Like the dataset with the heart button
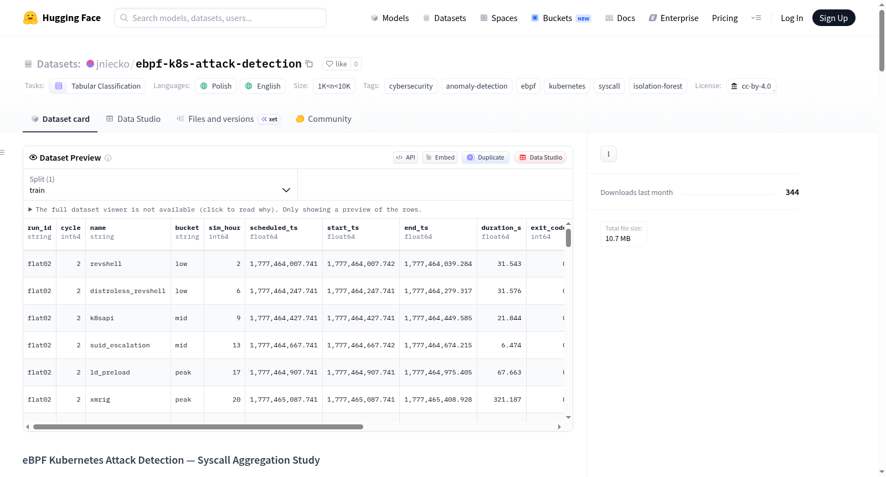 tap(336, 64)
